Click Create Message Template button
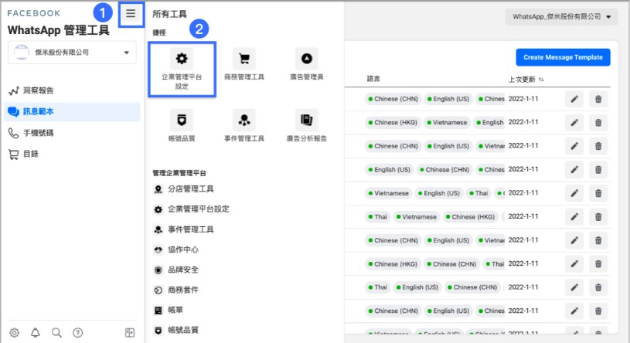The width and height of the screenshot is (630, 343). coord(563,57)
